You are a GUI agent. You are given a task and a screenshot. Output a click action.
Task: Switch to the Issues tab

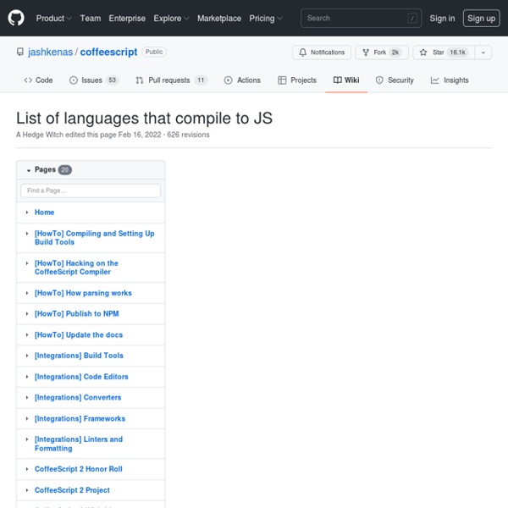point(94,80)
